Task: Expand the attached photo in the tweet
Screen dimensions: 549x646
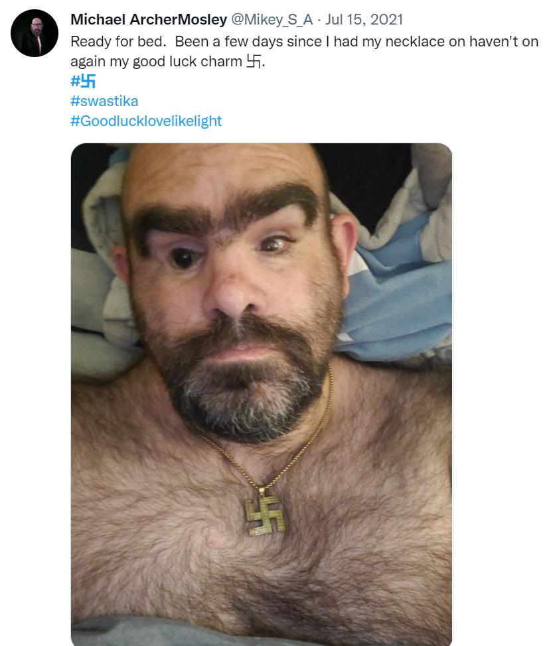Action: (x=262, y=394)
